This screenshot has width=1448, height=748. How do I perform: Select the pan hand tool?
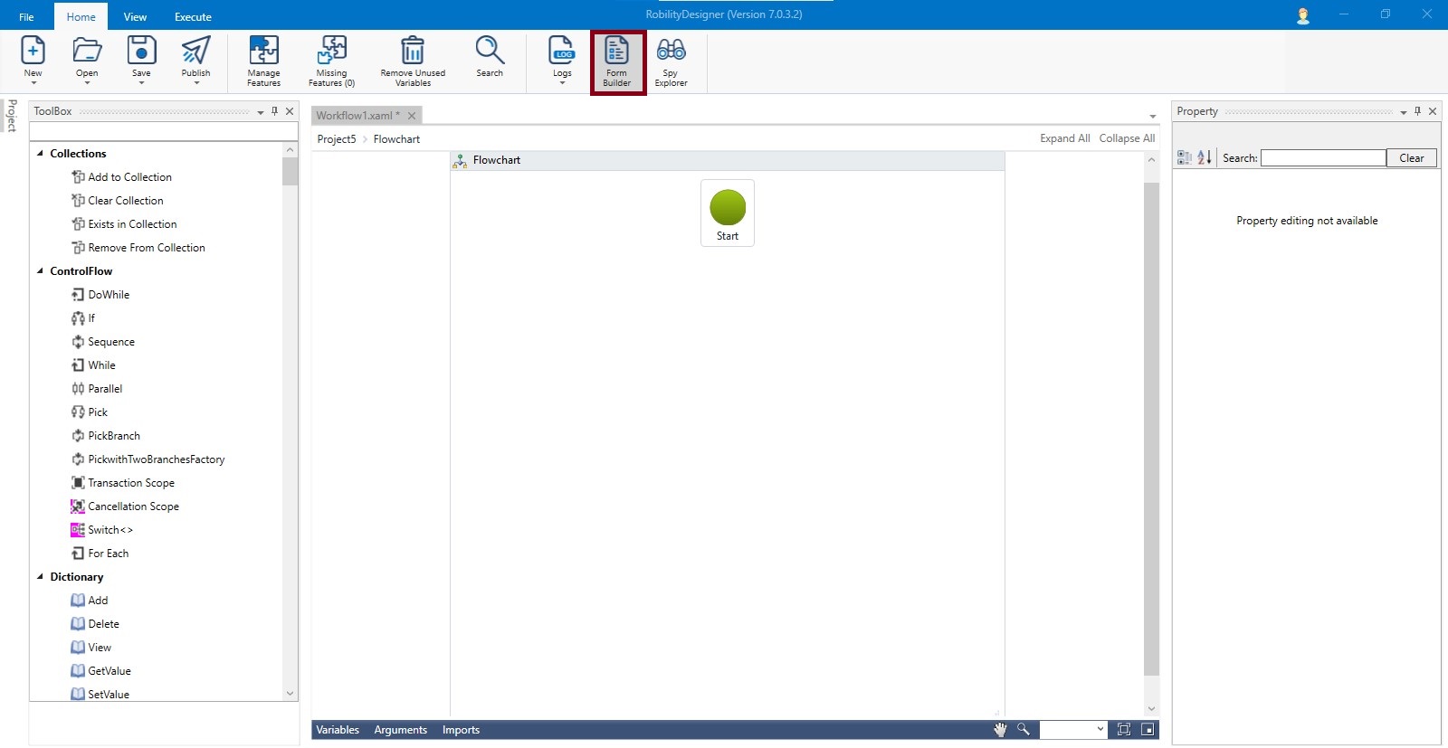[x=1000, y=730]
